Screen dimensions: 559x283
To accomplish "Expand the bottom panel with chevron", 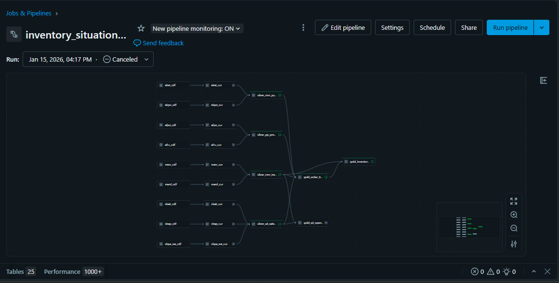I will pos(534,271).
